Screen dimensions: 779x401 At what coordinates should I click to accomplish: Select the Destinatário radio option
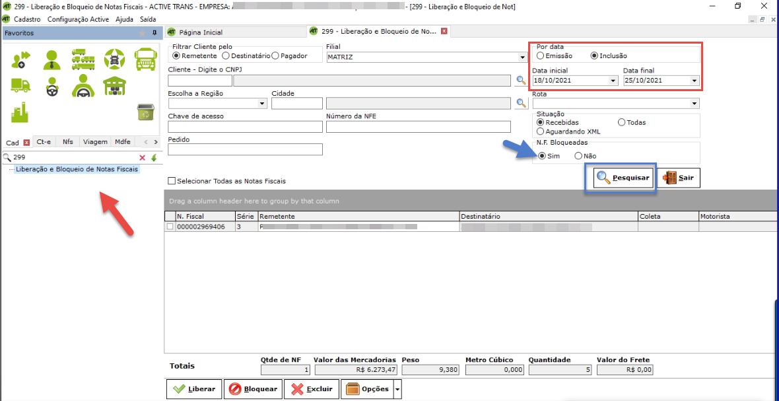(226, 56)
